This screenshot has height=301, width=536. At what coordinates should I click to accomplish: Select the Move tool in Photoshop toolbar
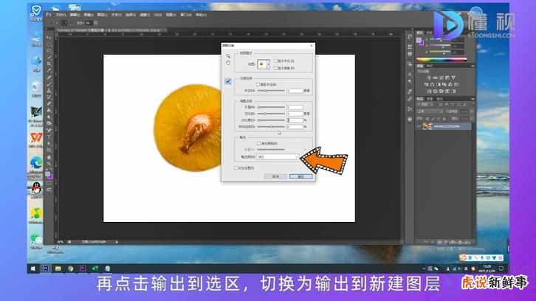tap(49, 37)
